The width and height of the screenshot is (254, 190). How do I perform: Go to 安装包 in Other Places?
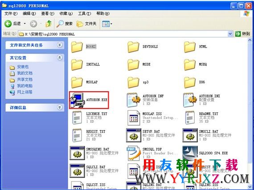click(19, 67)
